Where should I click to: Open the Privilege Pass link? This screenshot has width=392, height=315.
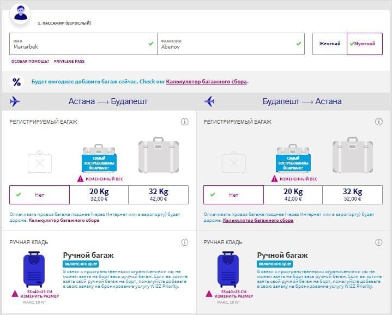click(x=69, y=61)
